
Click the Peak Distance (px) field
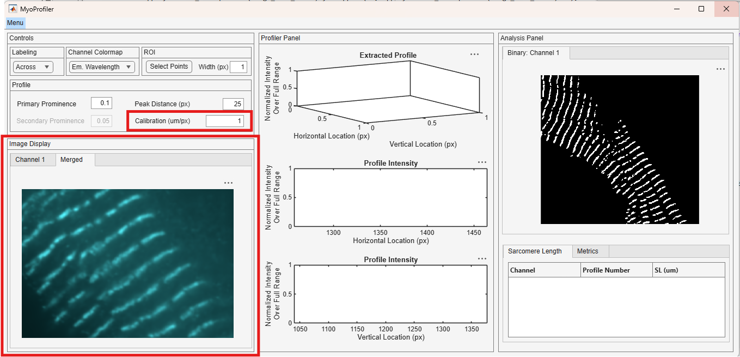pyautogui.click(x=233, y=104)
